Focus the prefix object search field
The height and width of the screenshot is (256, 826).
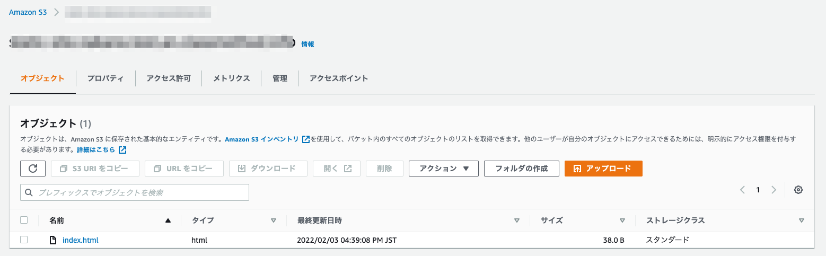click(135, 193)
